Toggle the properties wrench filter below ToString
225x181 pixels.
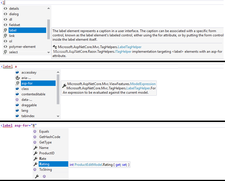(37, 177)
